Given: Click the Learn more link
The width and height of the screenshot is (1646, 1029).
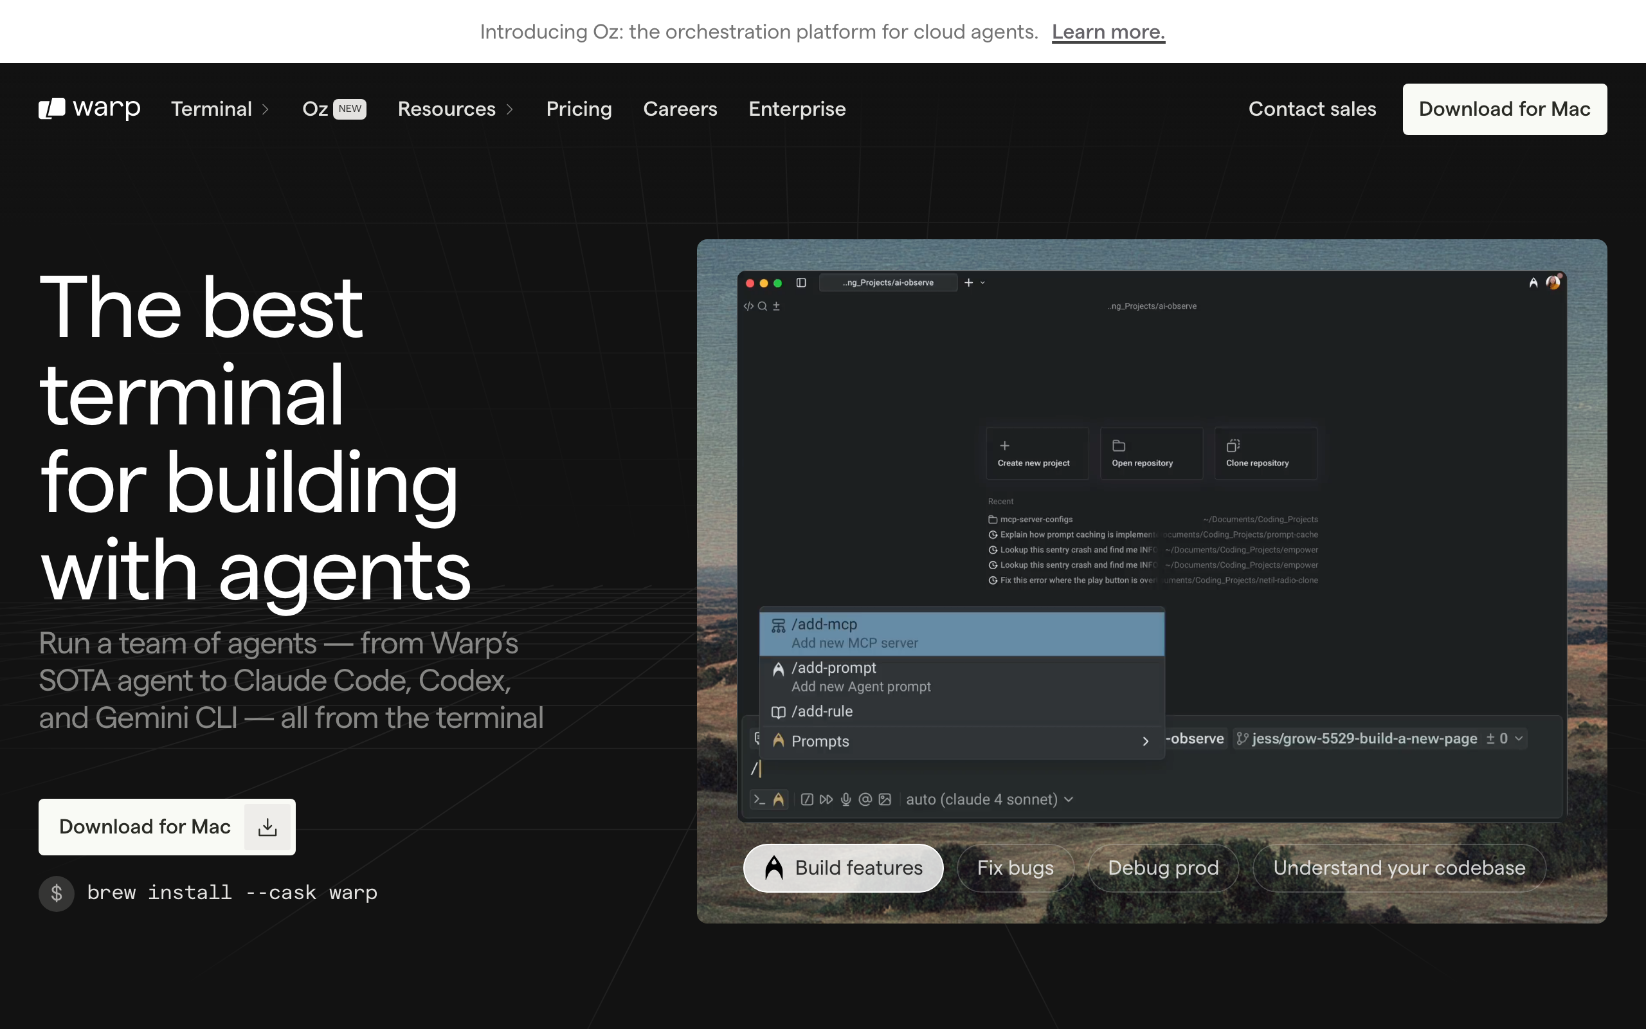Looking at the screenshot, I should (x=1108, y=32).
